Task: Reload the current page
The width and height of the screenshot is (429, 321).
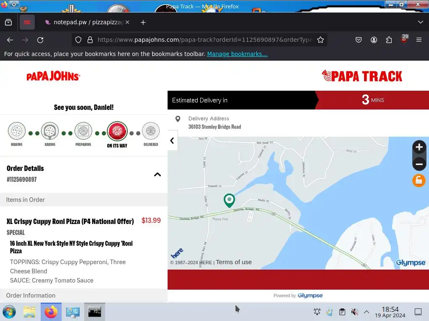Action: [x=40, y=40]
